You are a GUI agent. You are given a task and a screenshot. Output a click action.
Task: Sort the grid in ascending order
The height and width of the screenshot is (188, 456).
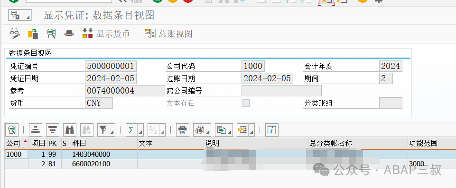pyautogui.click(x=36, y=130)
